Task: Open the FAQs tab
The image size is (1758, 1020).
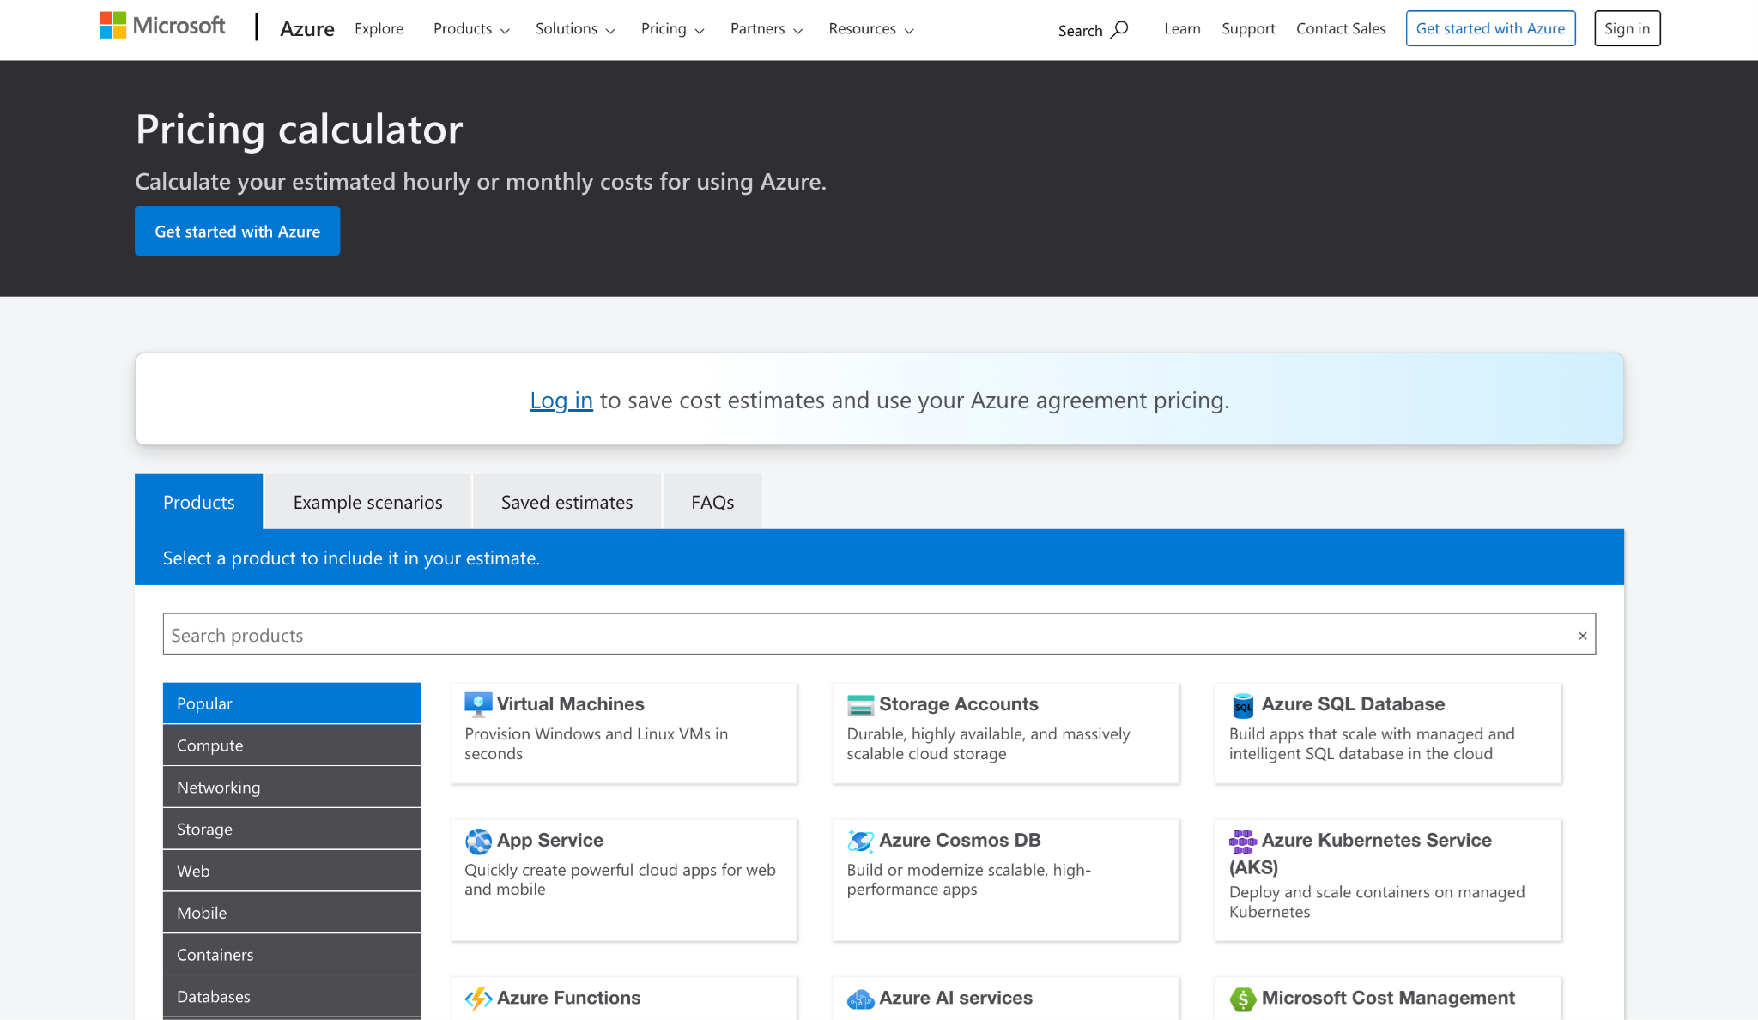Action: coord(712,502)
